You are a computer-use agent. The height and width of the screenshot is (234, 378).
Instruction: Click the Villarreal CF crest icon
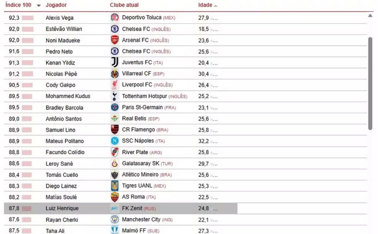coord(115,74)
